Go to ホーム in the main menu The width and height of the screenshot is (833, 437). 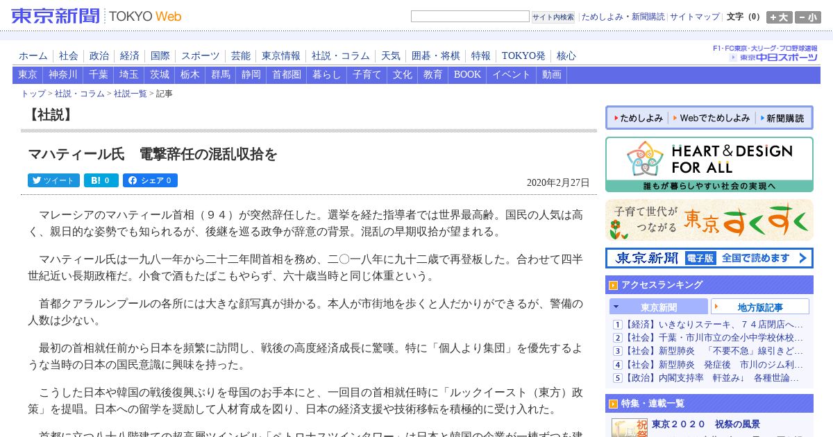(x=33, y=55)
